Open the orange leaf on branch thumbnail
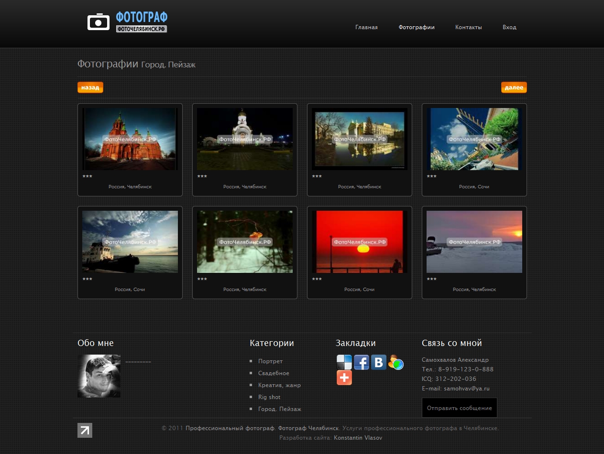Screen dimensions: 604x454 [x=245, y=242]
